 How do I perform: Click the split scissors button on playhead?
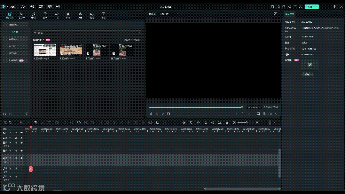pos(31,169)
